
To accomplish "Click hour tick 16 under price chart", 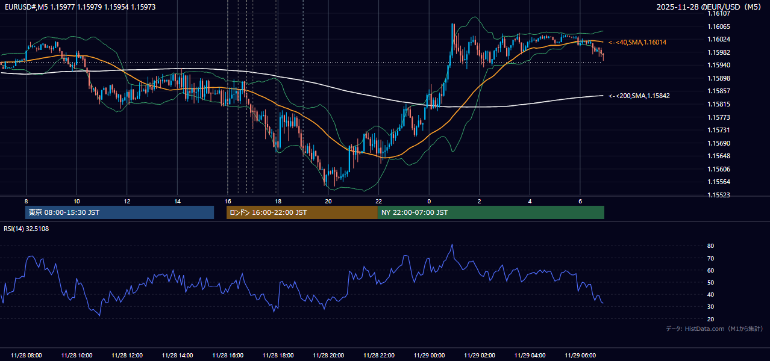I will 228,201.
